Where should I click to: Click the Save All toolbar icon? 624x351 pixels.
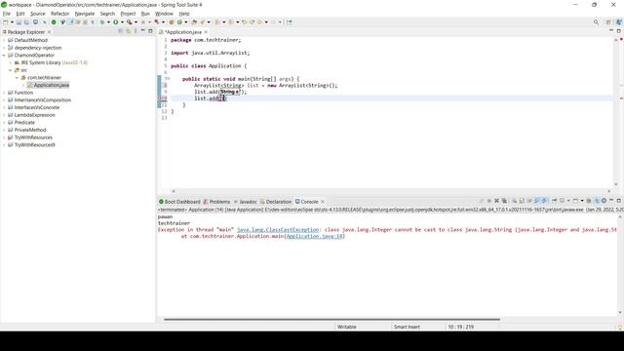(26, 22)
